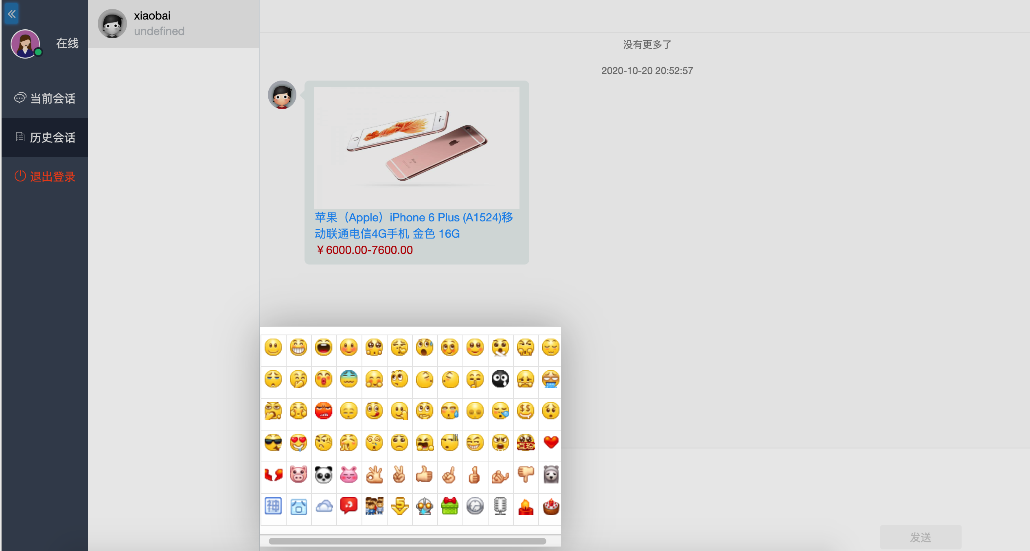Click the 没有更多了 notice
This screenshot has width=1030, height=551.
coord(647,44)
